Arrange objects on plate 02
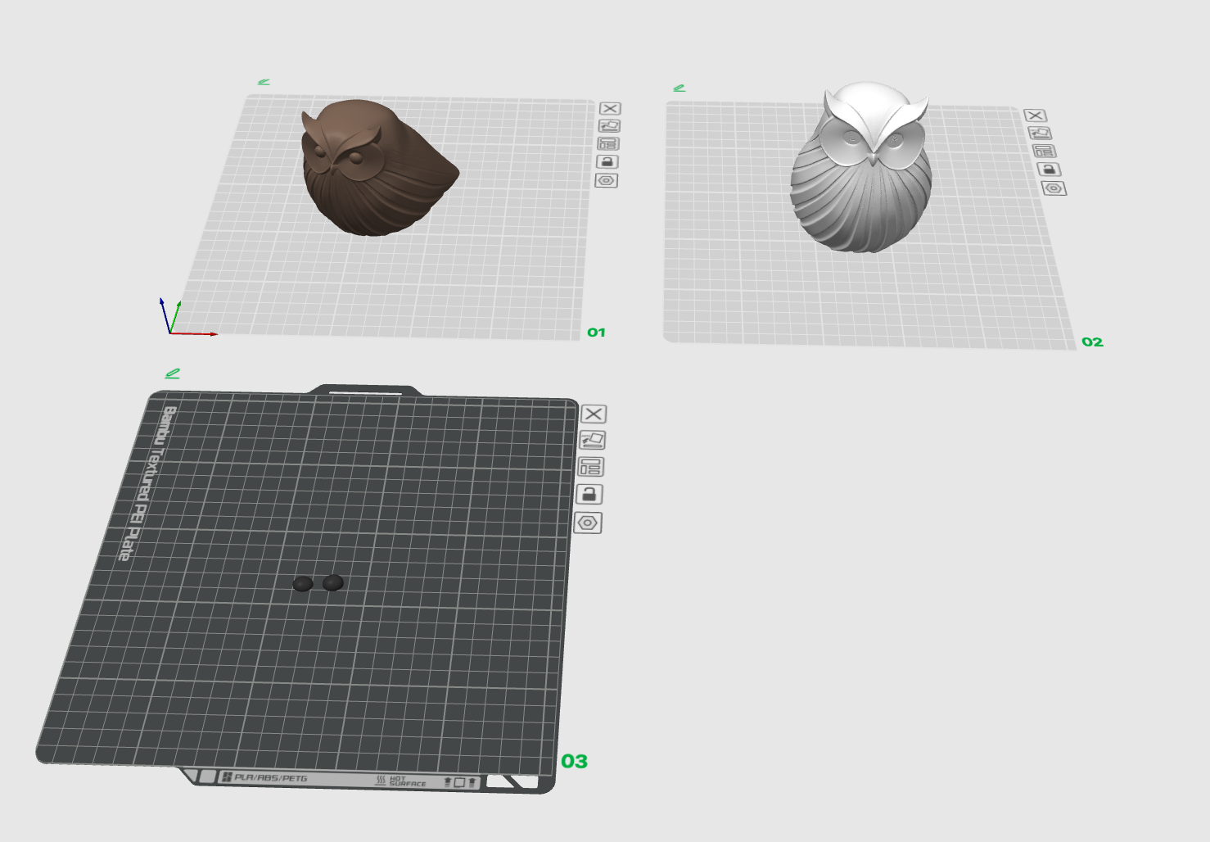The height and width of the screenshot is (842, 1210). pos(1044,151)
